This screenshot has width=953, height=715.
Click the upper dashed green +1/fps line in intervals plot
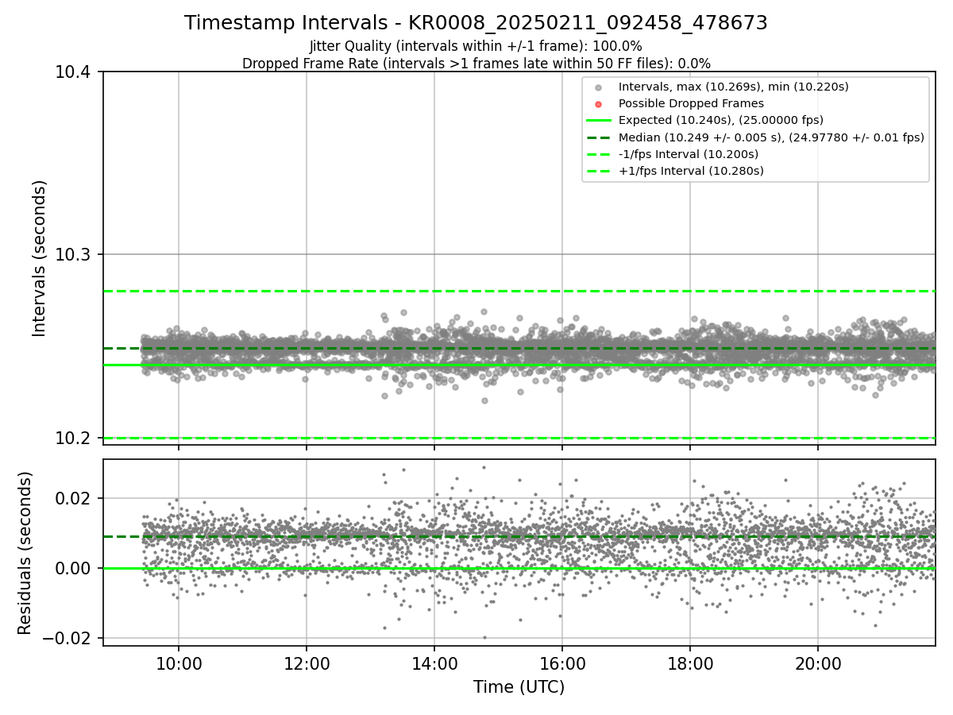[x=519, y=291]
